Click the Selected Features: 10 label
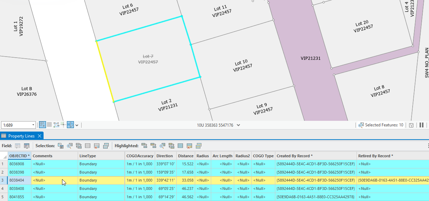Viewport: 429px width, 201px height. 384,125
